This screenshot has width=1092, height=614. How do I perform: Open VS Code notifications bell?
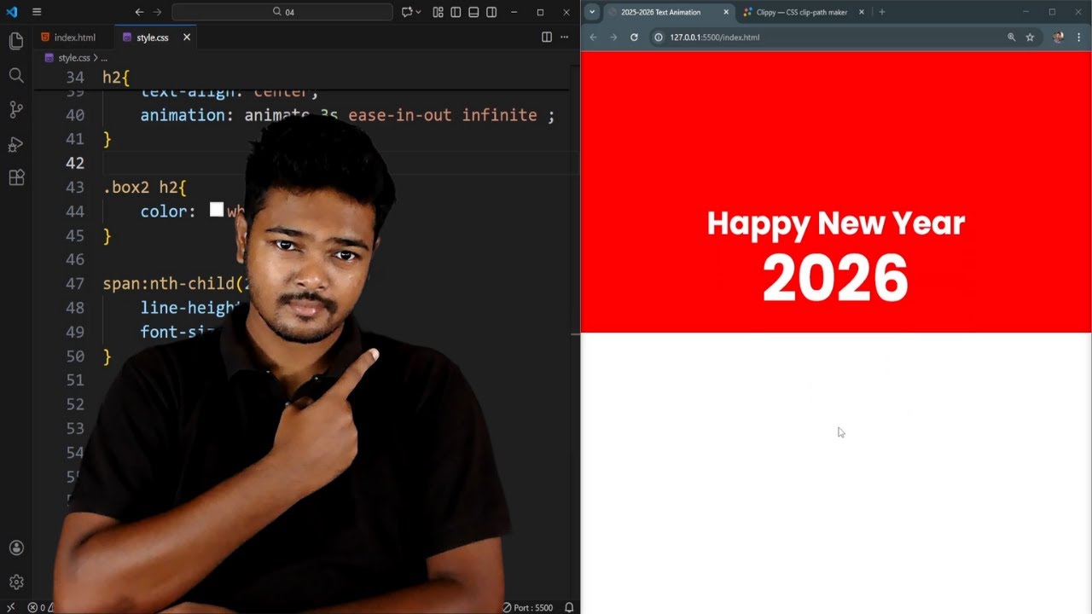tap(569, 607)
